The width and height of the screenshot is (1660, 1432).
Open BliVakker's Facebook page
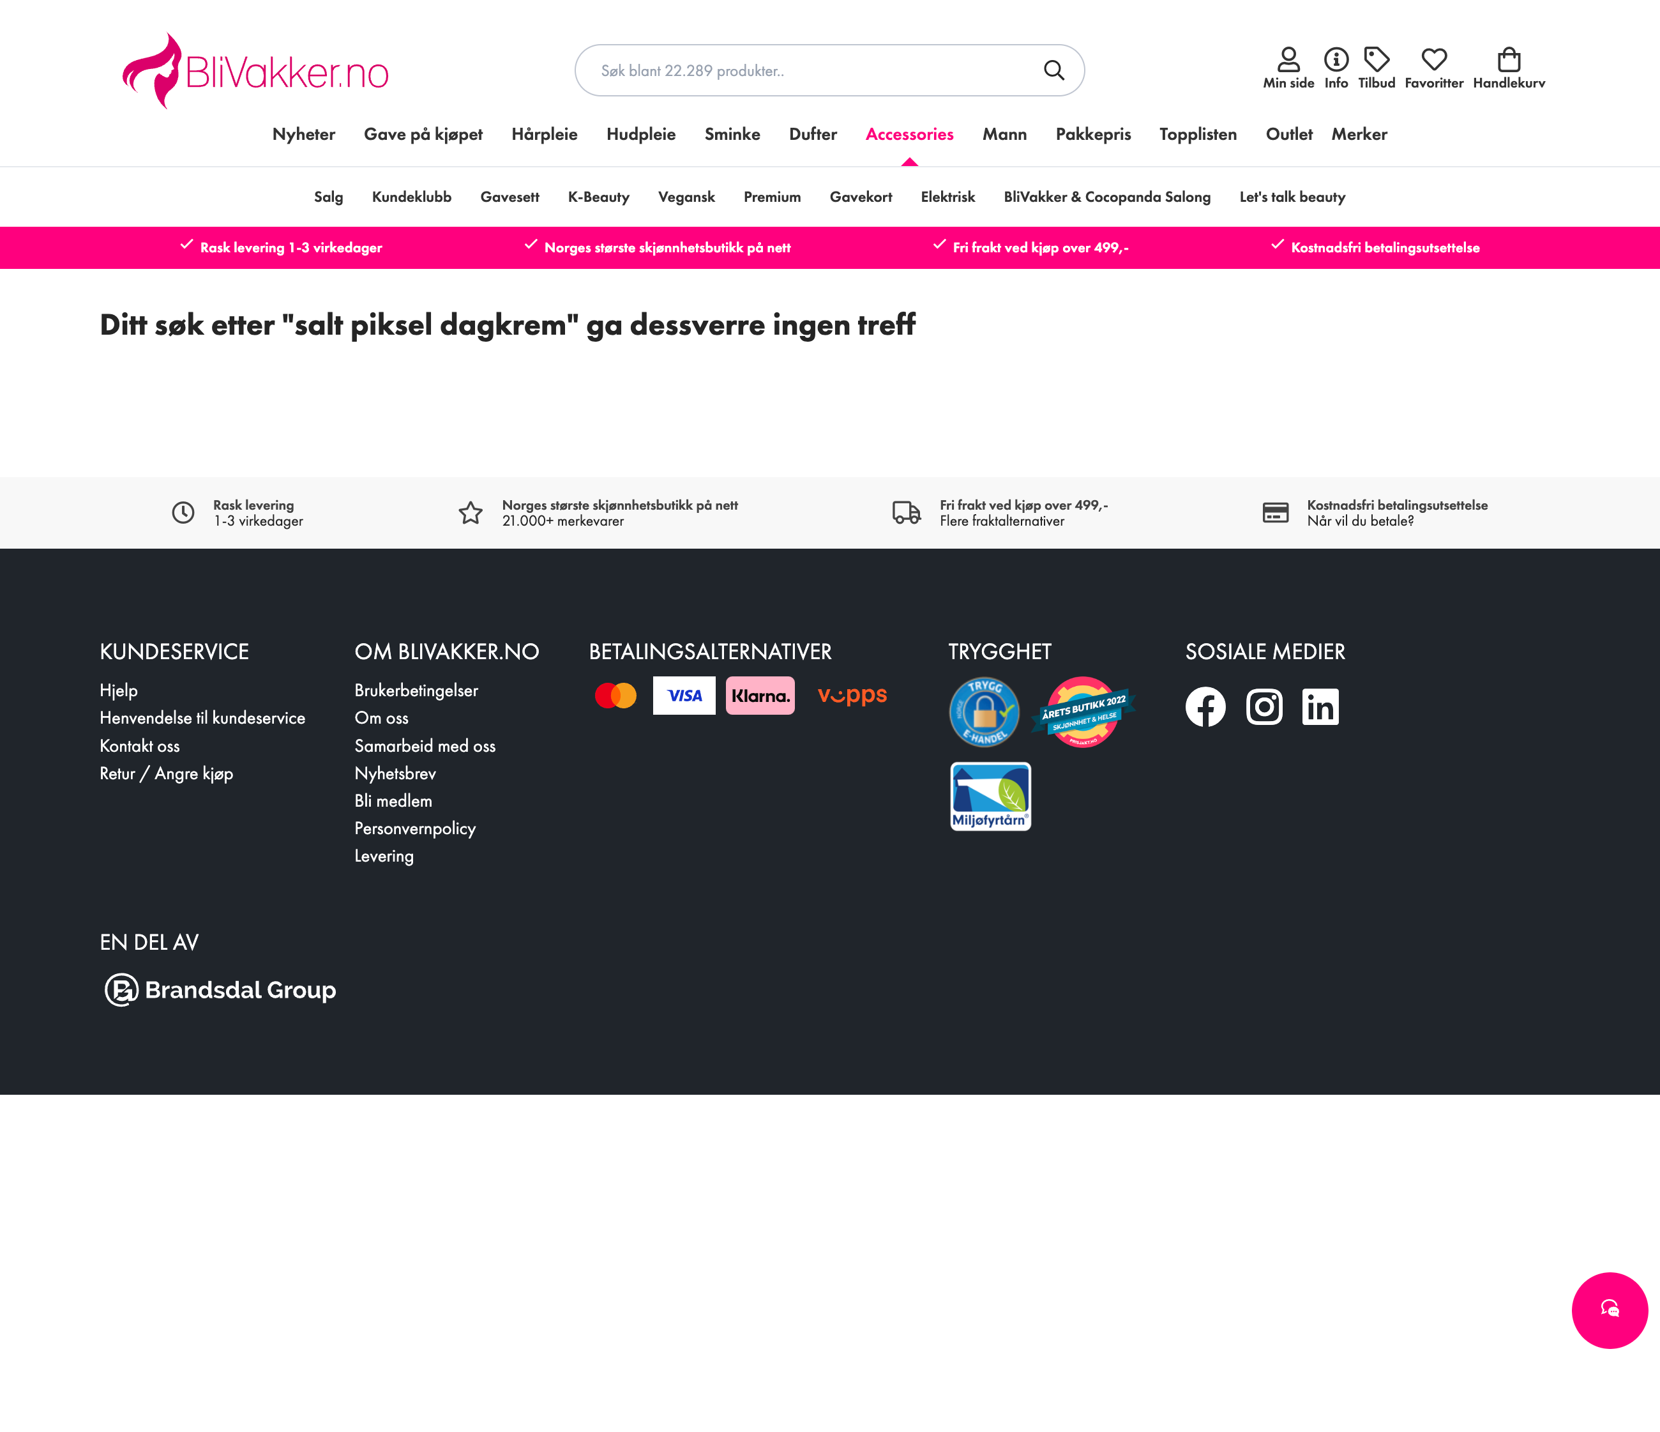tap(1206, 707)
